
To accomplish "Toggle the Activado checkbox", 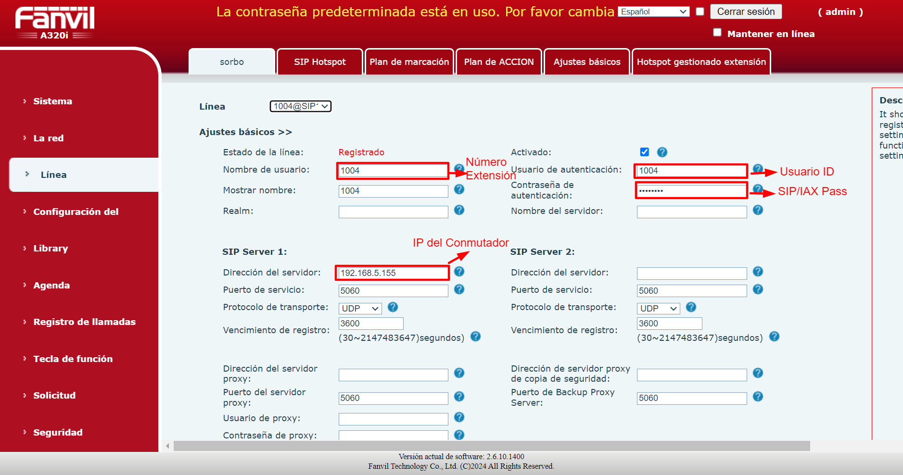I will click(645, 152).
